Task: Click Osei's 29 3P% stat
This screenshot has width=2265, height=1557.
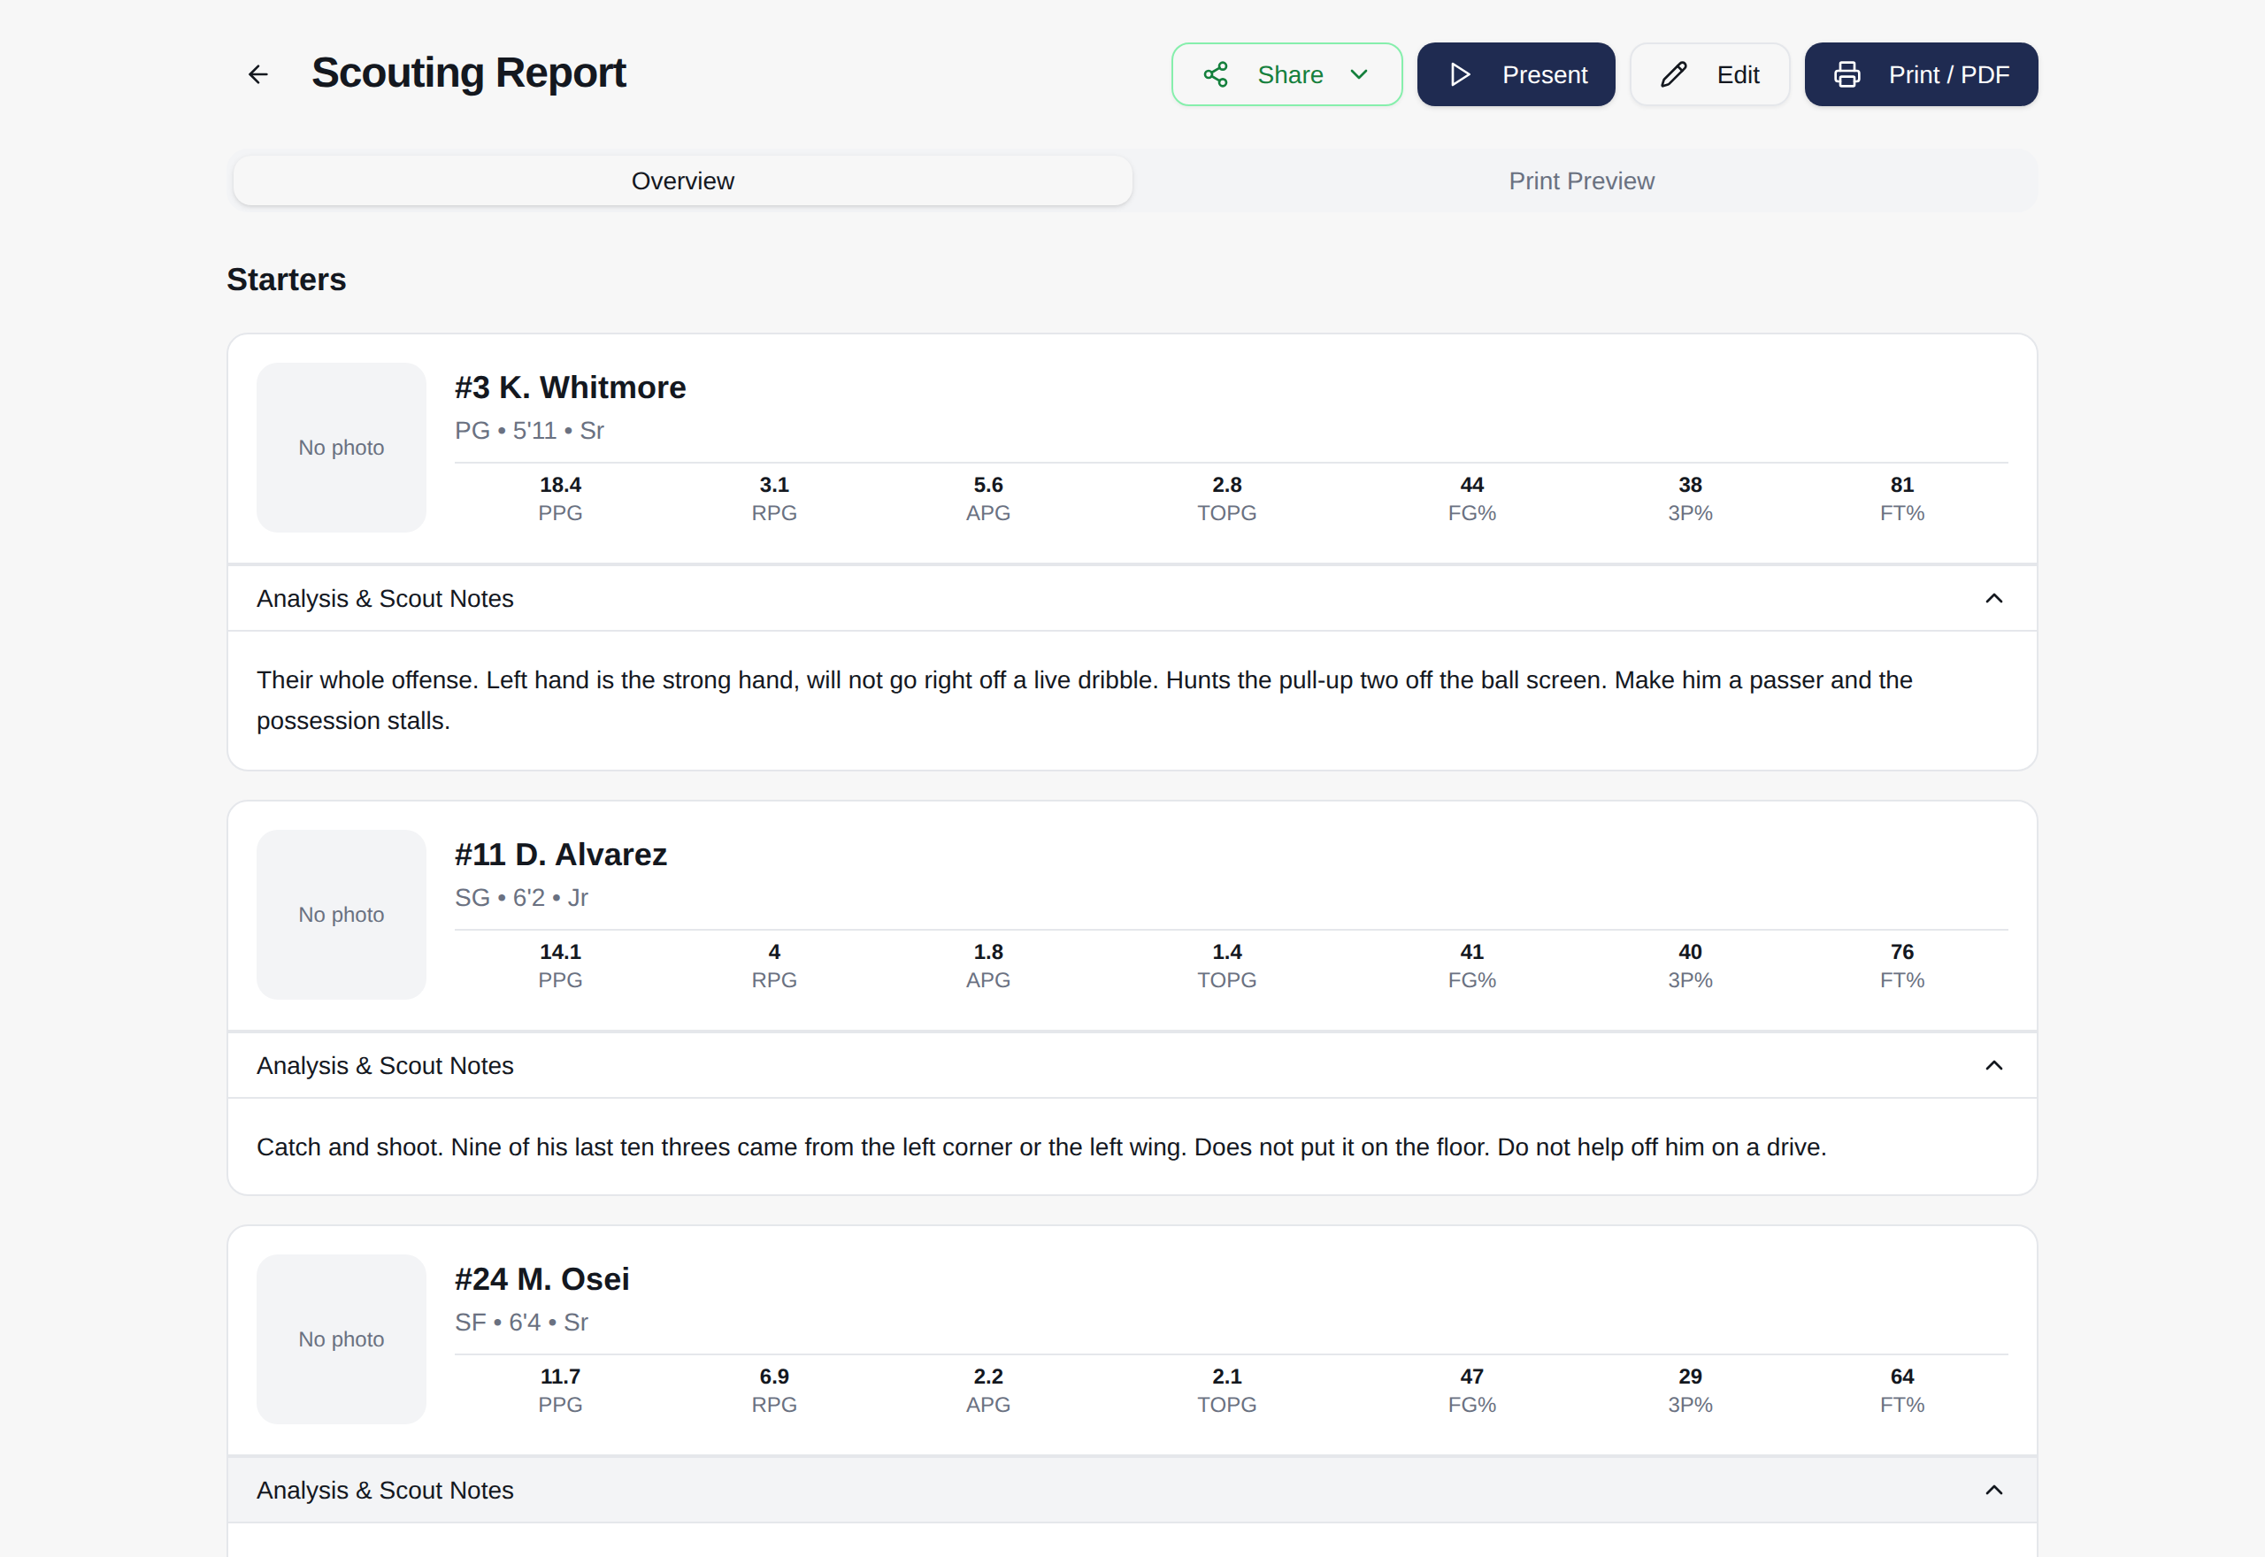Action: click(x=1691, y=1390)
